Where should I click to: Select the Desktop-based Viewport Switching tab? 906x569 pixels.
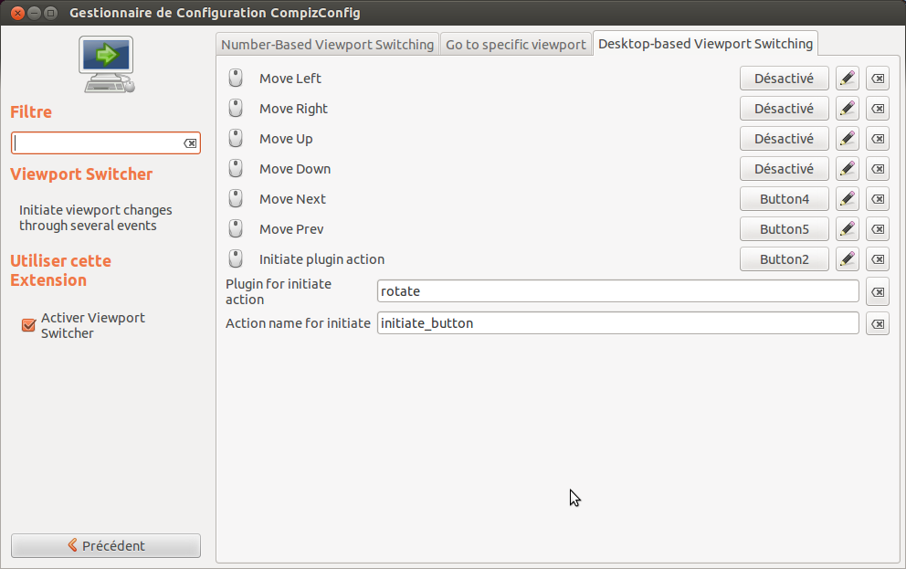705,44
